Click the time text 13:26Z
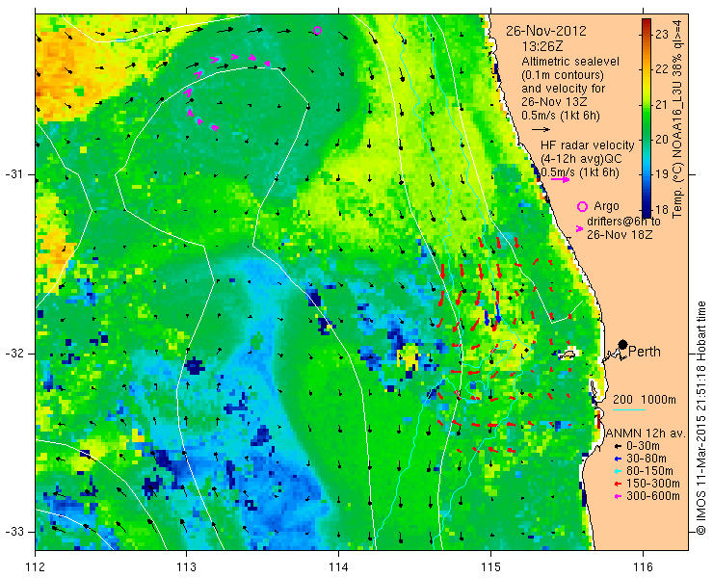 [541, 46]
